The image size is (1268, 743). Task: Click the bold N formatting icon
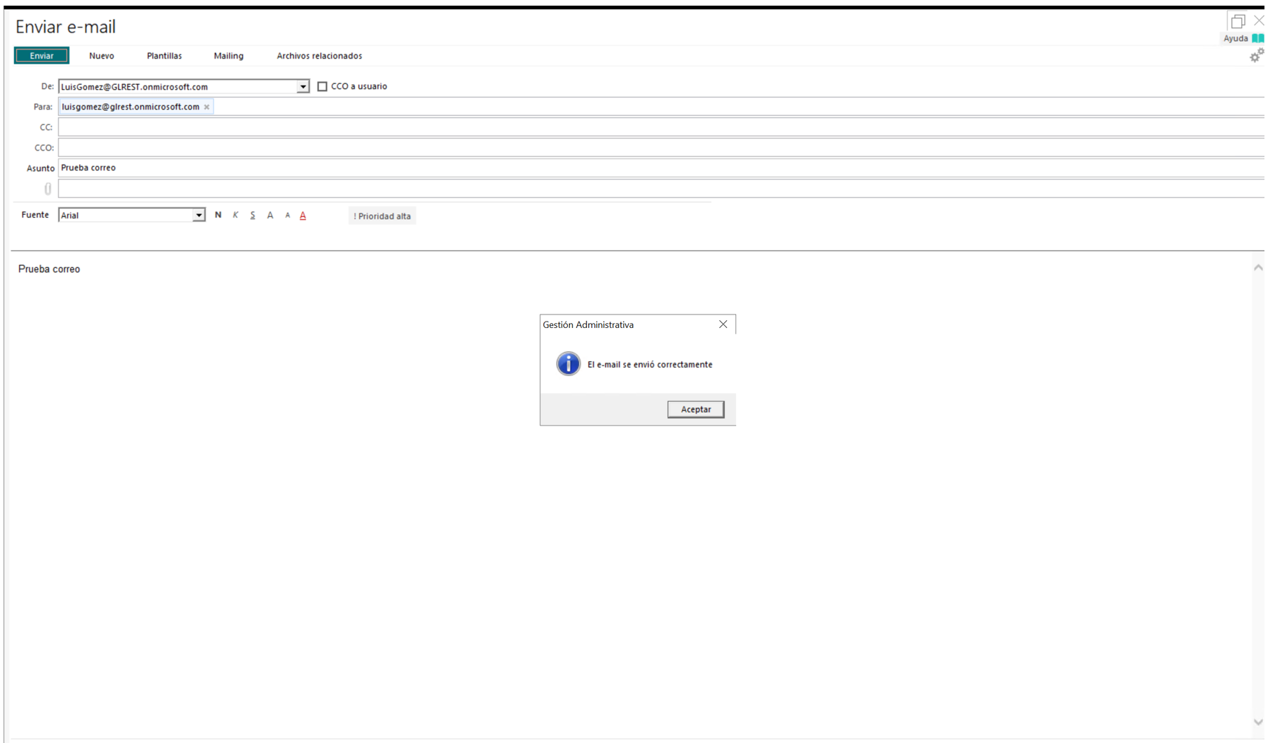pos(218,215)
